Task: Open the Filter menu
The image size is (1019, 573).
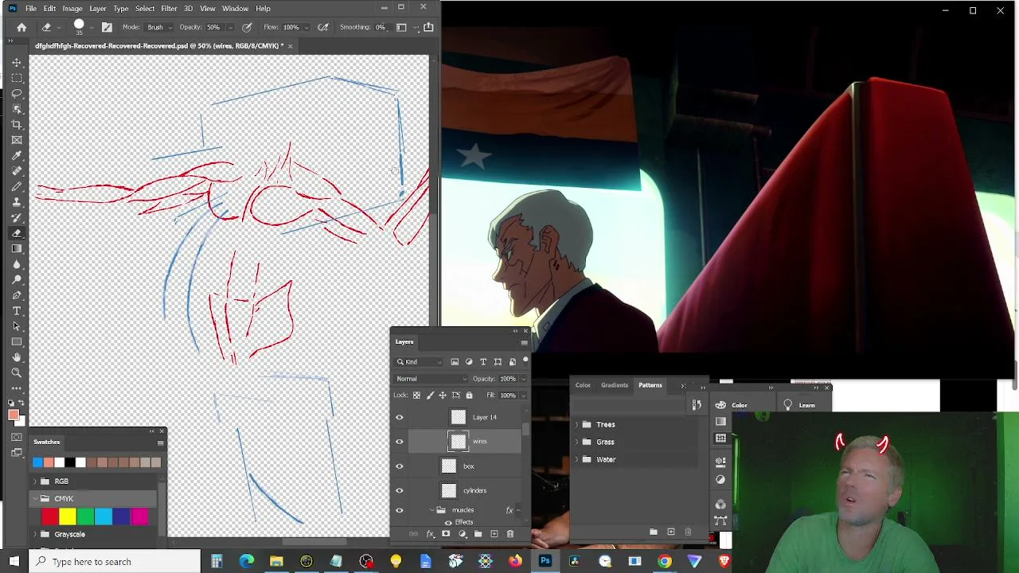Action: tap(169, 9)
